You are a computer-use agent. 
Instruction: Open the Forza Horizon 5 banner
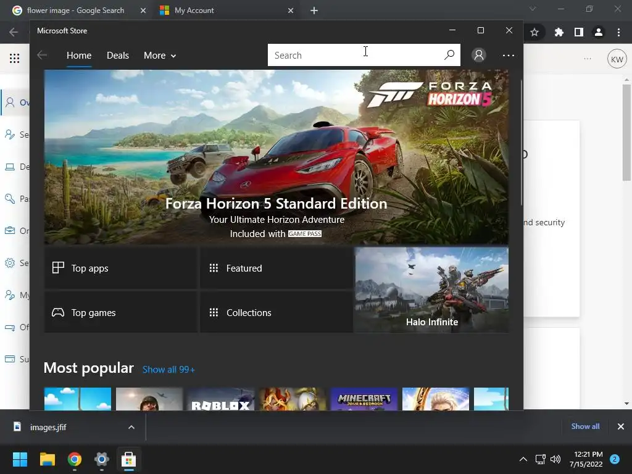276,157
